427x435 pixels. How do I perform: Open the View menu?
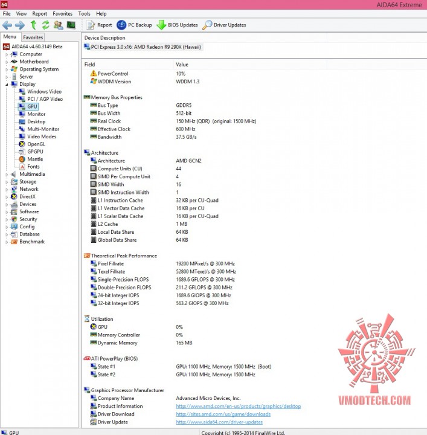(x=21, y=13)
